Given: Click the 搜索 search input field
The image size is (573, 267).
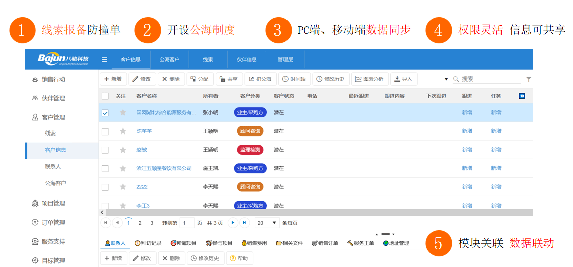Looking at the screenshot, I should [x=489, y=79].
